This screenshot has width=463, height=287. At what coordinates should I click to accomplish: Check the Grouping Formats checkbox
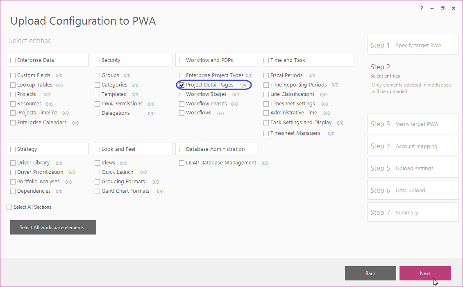tap(98, 182)
